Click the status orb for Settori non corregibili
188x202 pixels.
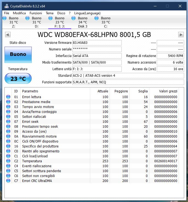coord(8,176)
